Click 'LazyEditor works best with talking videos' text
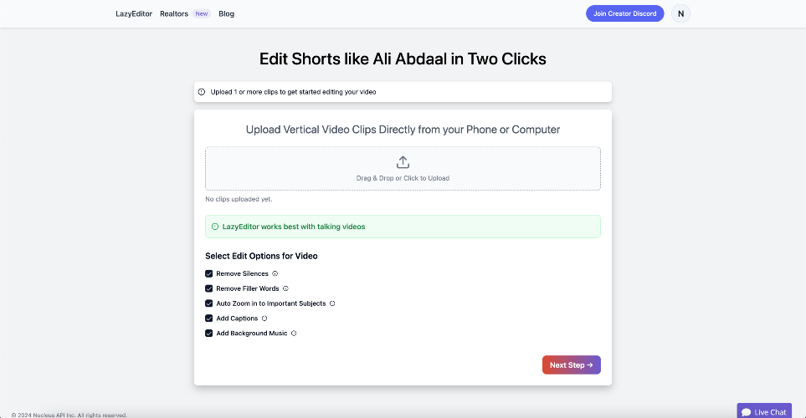 294,227
